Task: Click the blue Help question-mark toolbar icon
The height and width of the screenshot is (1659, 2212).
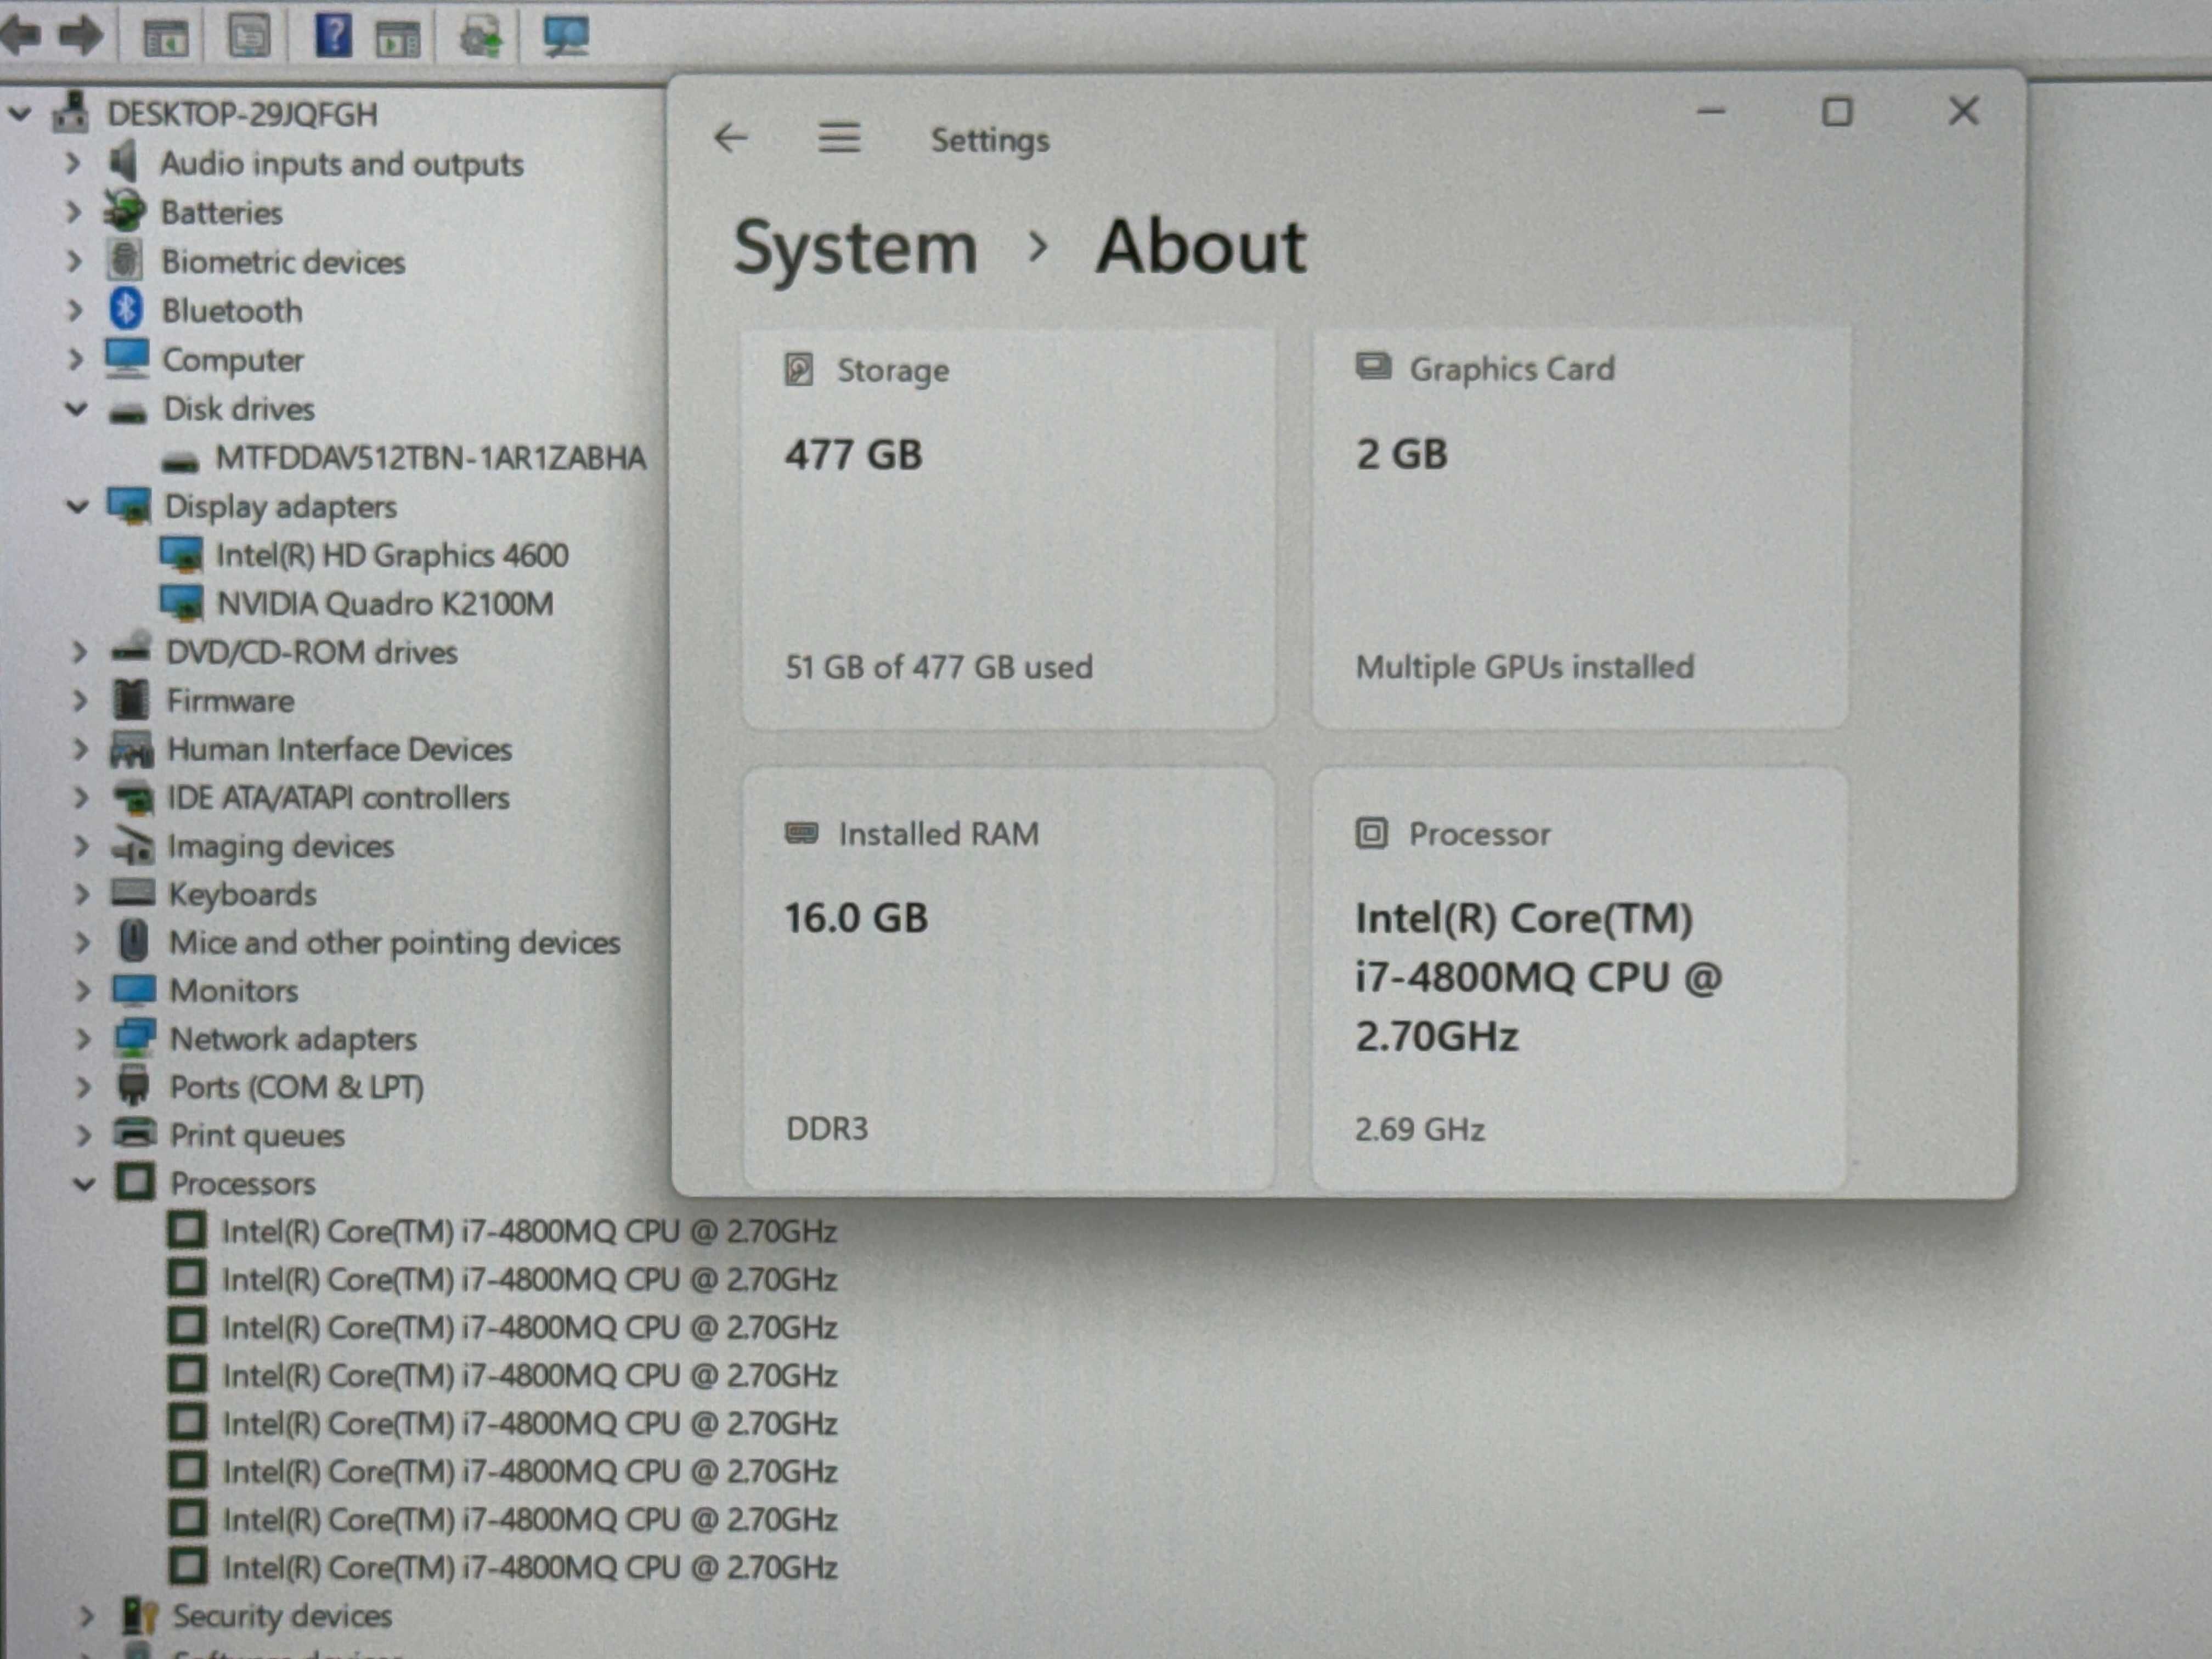Action: pos(333,36)
